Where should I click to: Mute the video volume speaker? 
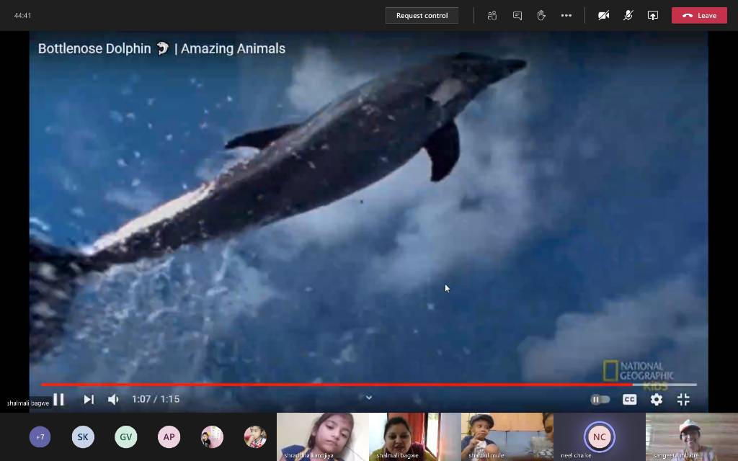pos(113,399)
